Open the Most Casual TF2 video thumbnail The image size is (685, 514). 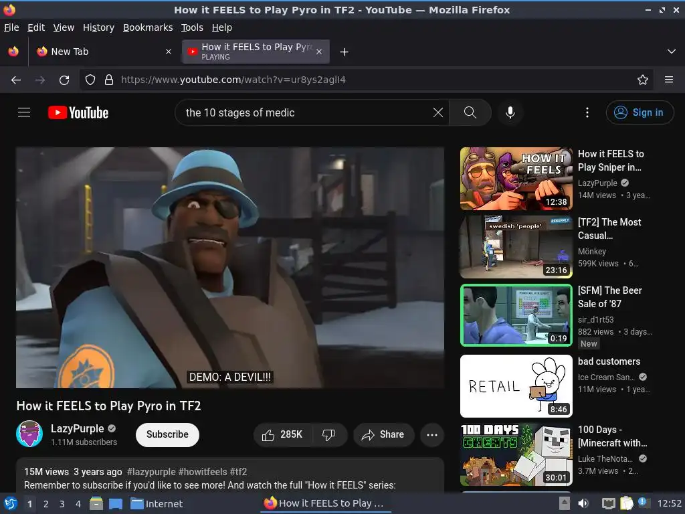516,247
